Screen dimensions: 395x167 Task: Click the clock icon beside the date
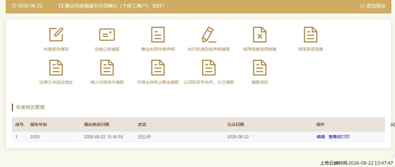click(x=14, y=6)
